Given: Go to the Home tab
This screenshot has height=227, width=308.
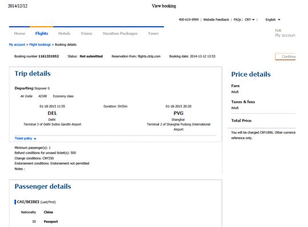Looking at the screenshot, I should coord(19,34).
